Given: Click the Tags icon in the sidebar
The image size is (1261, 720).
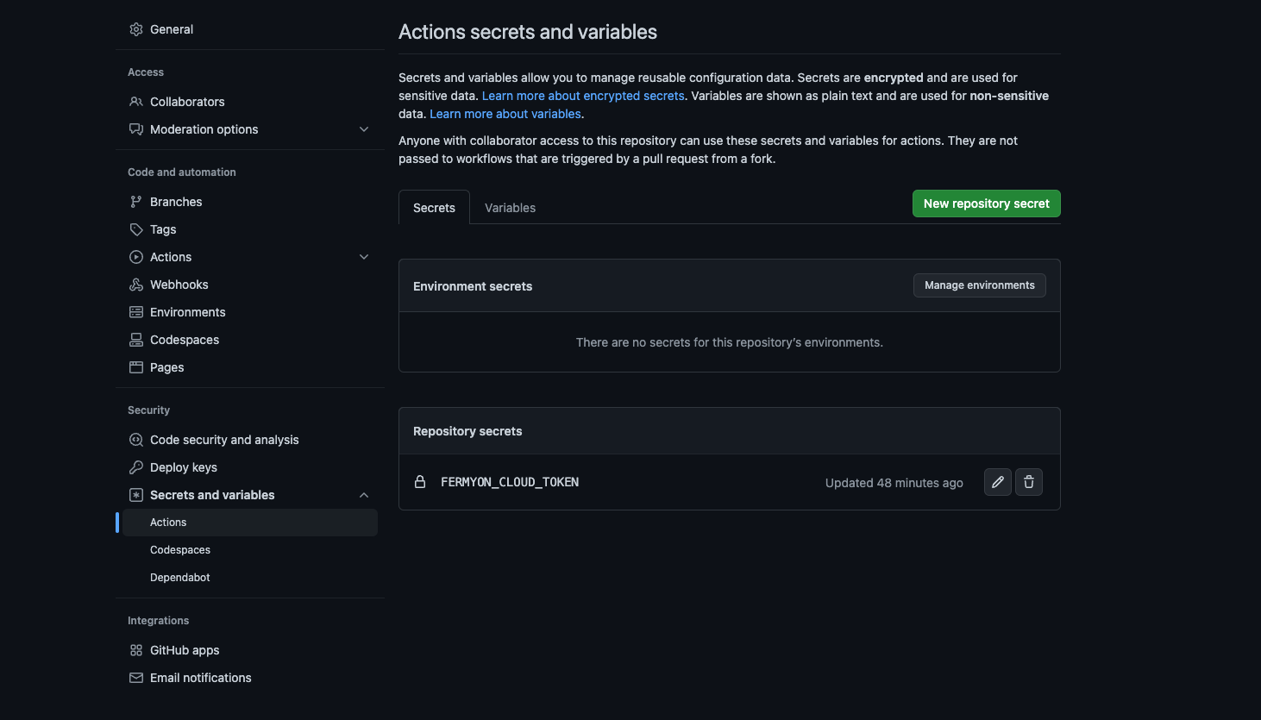Looking at the screenshot, I should click(x=135, y=229).
